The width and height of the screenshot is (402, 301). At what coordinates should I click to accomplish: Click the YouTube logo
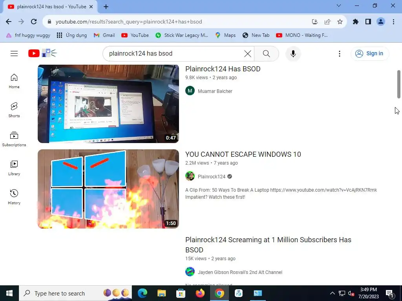coord(42,53)
